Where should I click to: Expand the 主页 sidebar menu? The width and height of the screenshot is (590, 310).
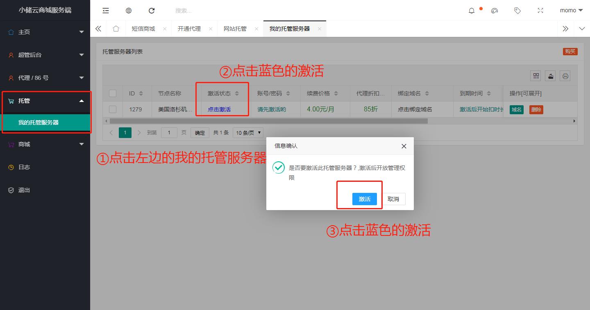(45, 32)
